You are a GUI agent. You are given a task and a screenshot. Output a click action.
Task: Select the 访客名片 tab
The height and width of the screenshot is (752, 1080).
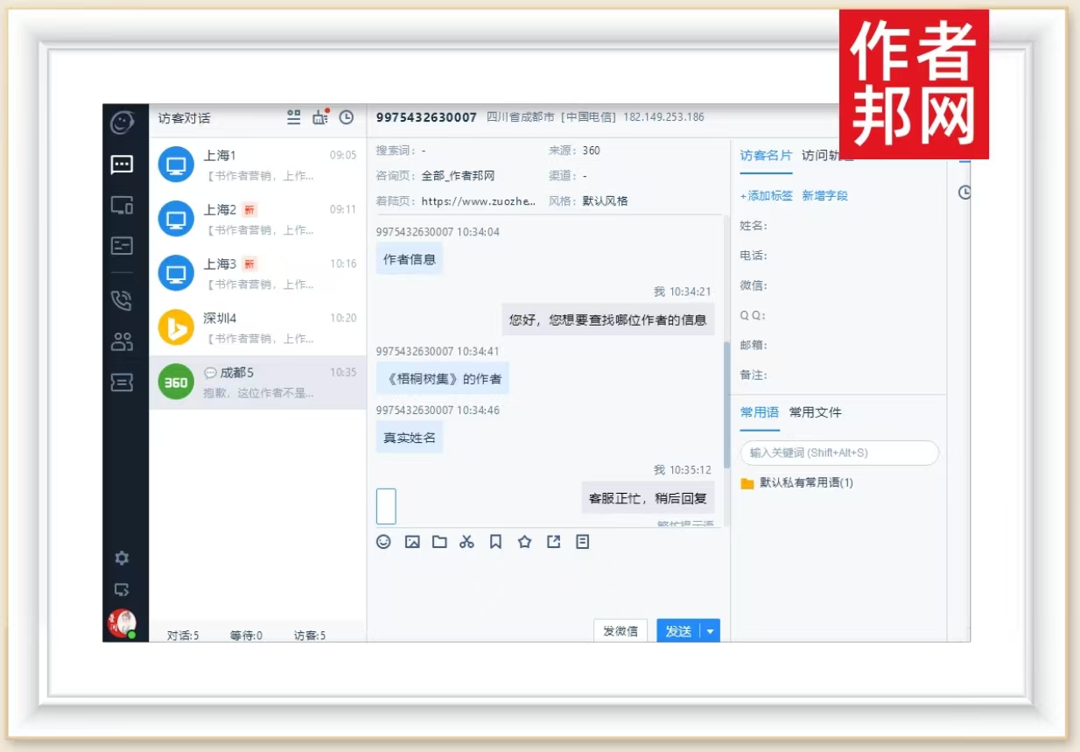point(766,156)
